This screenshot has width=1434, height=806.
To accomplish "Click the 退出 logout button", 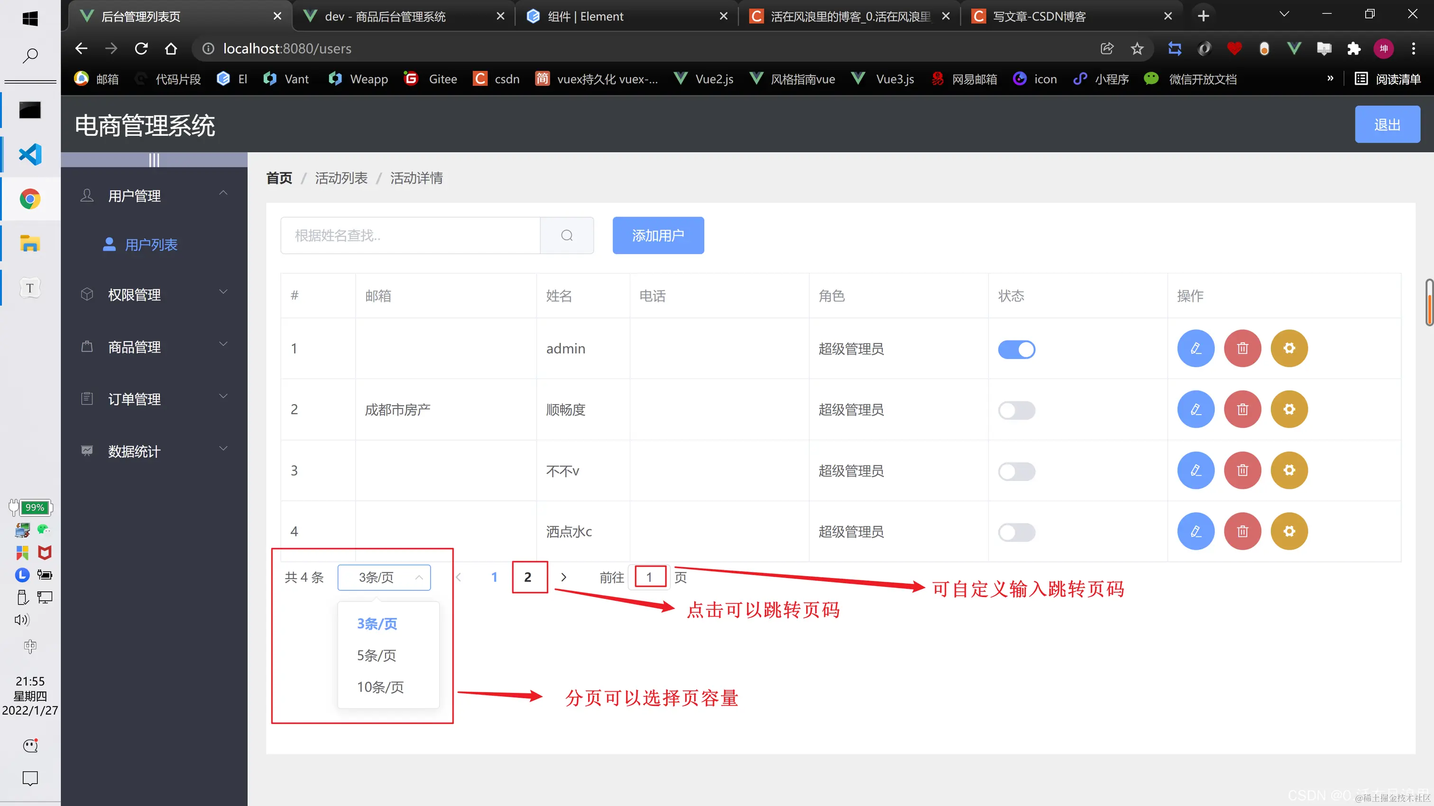I will (1387, 125).
